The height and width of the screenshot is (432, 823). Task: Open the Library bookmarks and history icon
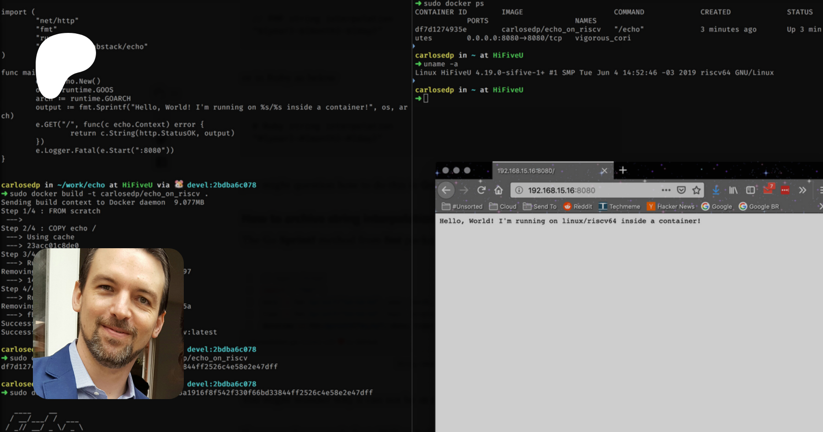coord(733,190)
